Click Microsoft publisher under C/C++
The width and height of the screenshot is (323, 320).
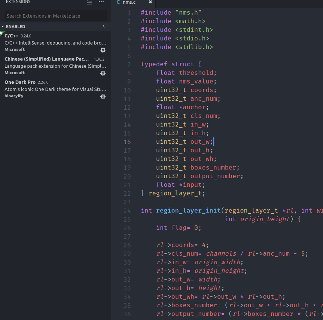pyautogui.click(x=15, y=49)
